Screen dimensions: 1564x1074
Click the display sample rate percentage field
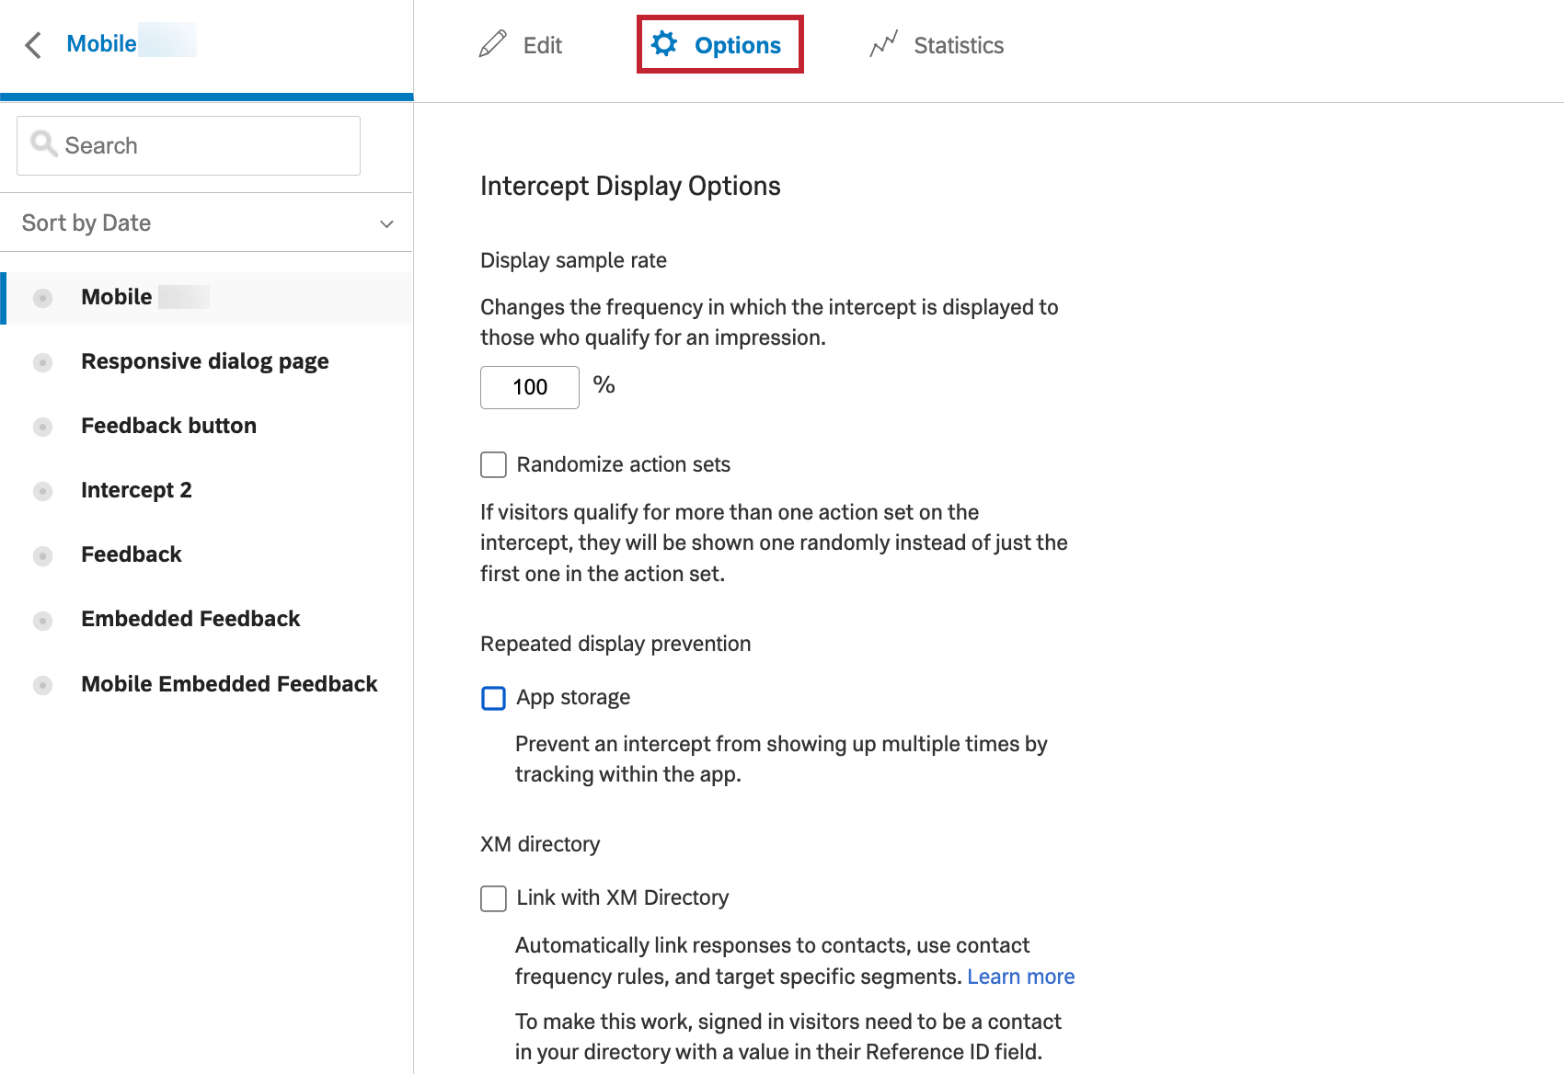[x=530, y=387]
